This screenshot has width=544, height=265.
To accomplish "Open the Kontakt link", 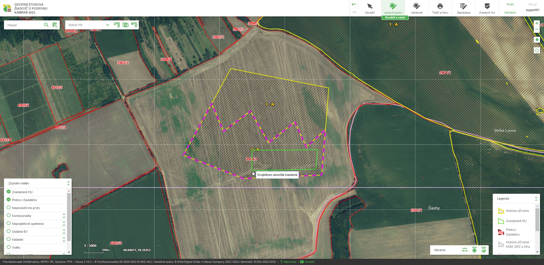I will pyautogui.click(x=309, y=262).
